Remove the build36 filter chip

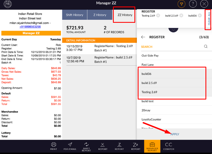(x=200, y=16)
